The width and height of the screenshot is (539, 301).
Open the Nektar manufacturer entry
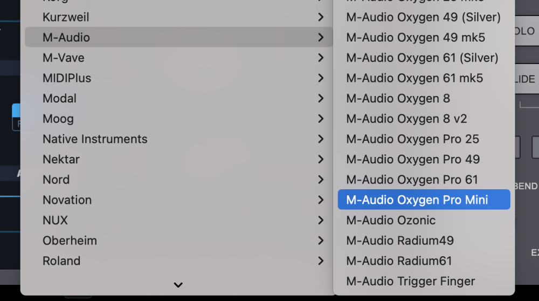click(61, 160)
